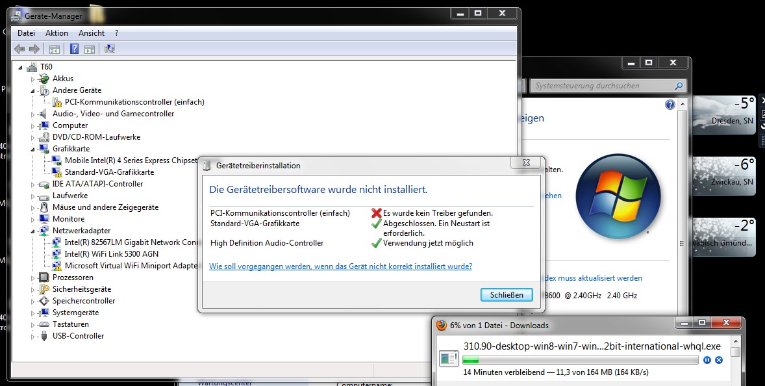The width and height of the screenshot is (765, 386).
Task: Open Systemsteuerung help question mark icon
Action: (670, 105)
